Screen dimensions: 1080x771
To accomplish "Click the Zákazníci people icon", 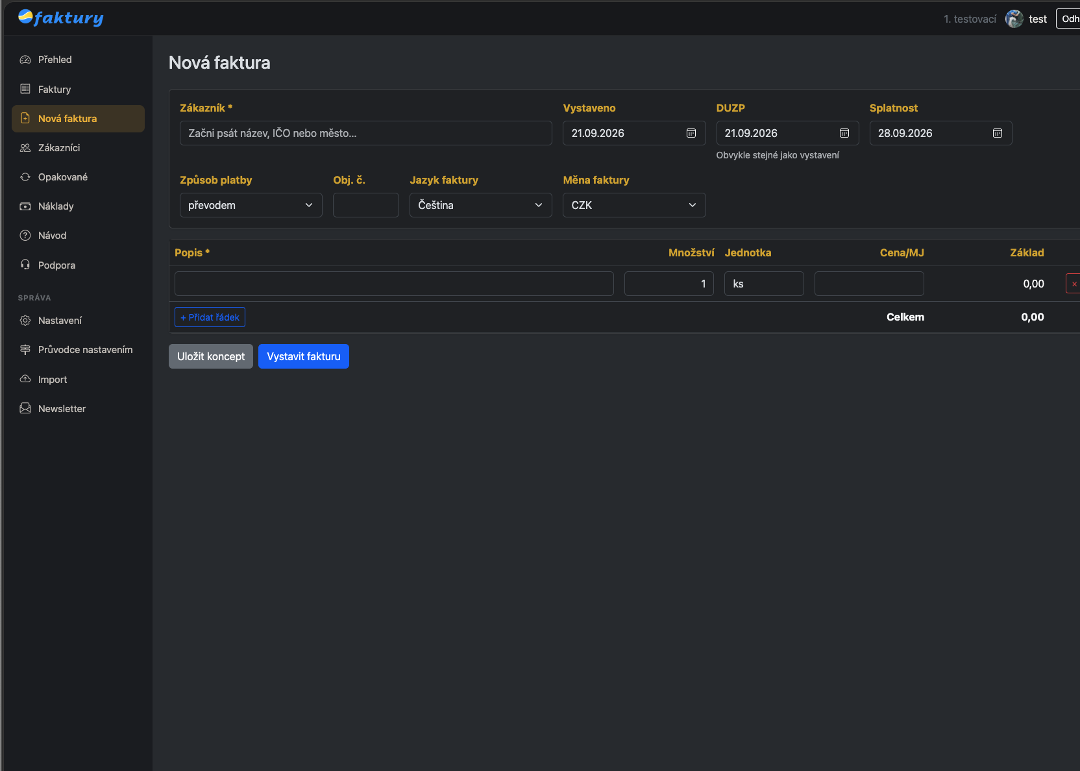I will [x=25, y=148].
